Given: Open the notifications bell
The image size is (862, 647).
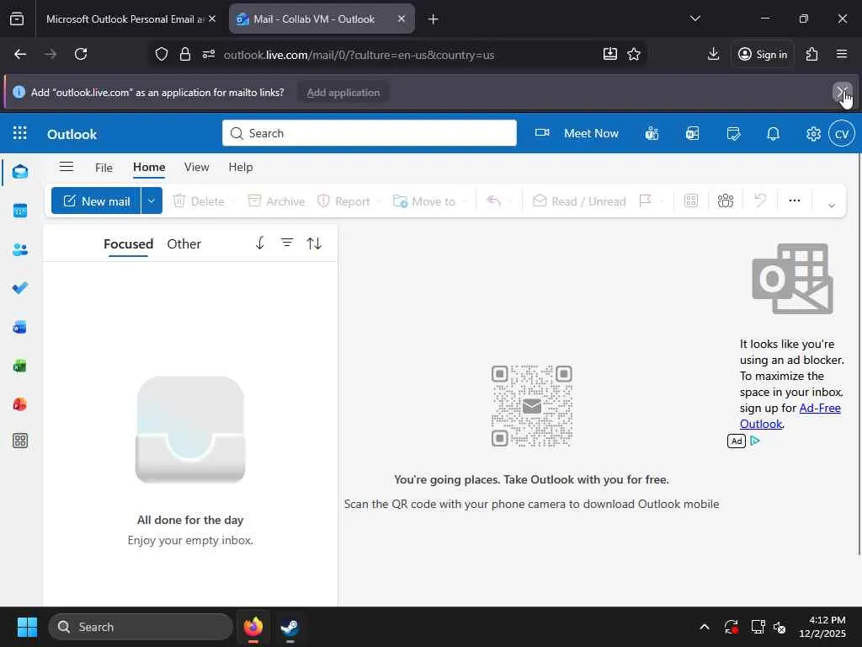Looking at the screenshot, I should [x=774, y=133].
